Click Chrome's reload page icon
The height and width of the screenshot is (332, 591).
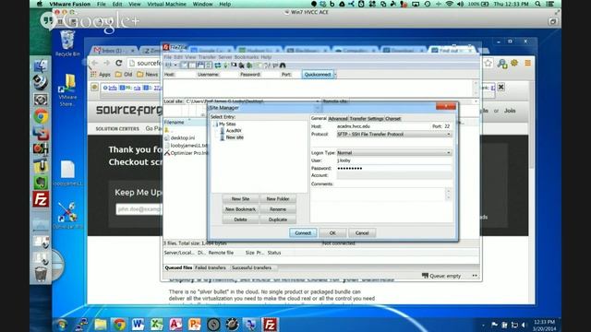pos(119,63)
